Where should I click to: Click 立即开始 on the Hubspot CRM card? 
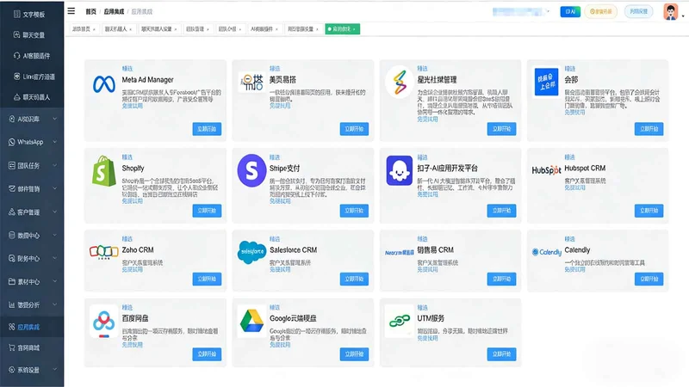pyautogui.click(x=649, y=211)
